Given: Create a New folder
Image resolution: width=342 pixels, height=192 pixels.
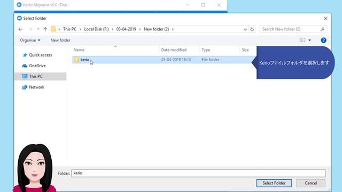Looking at the screenshot, I should click(60, 41).
